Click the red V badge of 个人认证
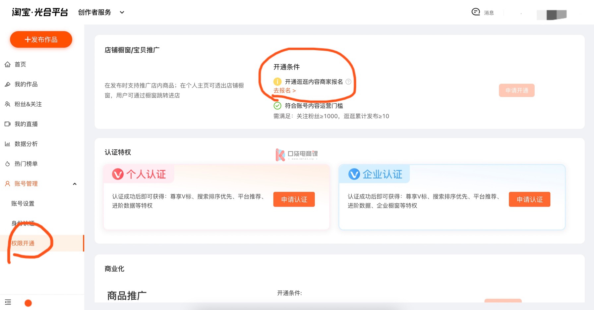This screenshot has height=310, width=594. [x=118, y=174]
